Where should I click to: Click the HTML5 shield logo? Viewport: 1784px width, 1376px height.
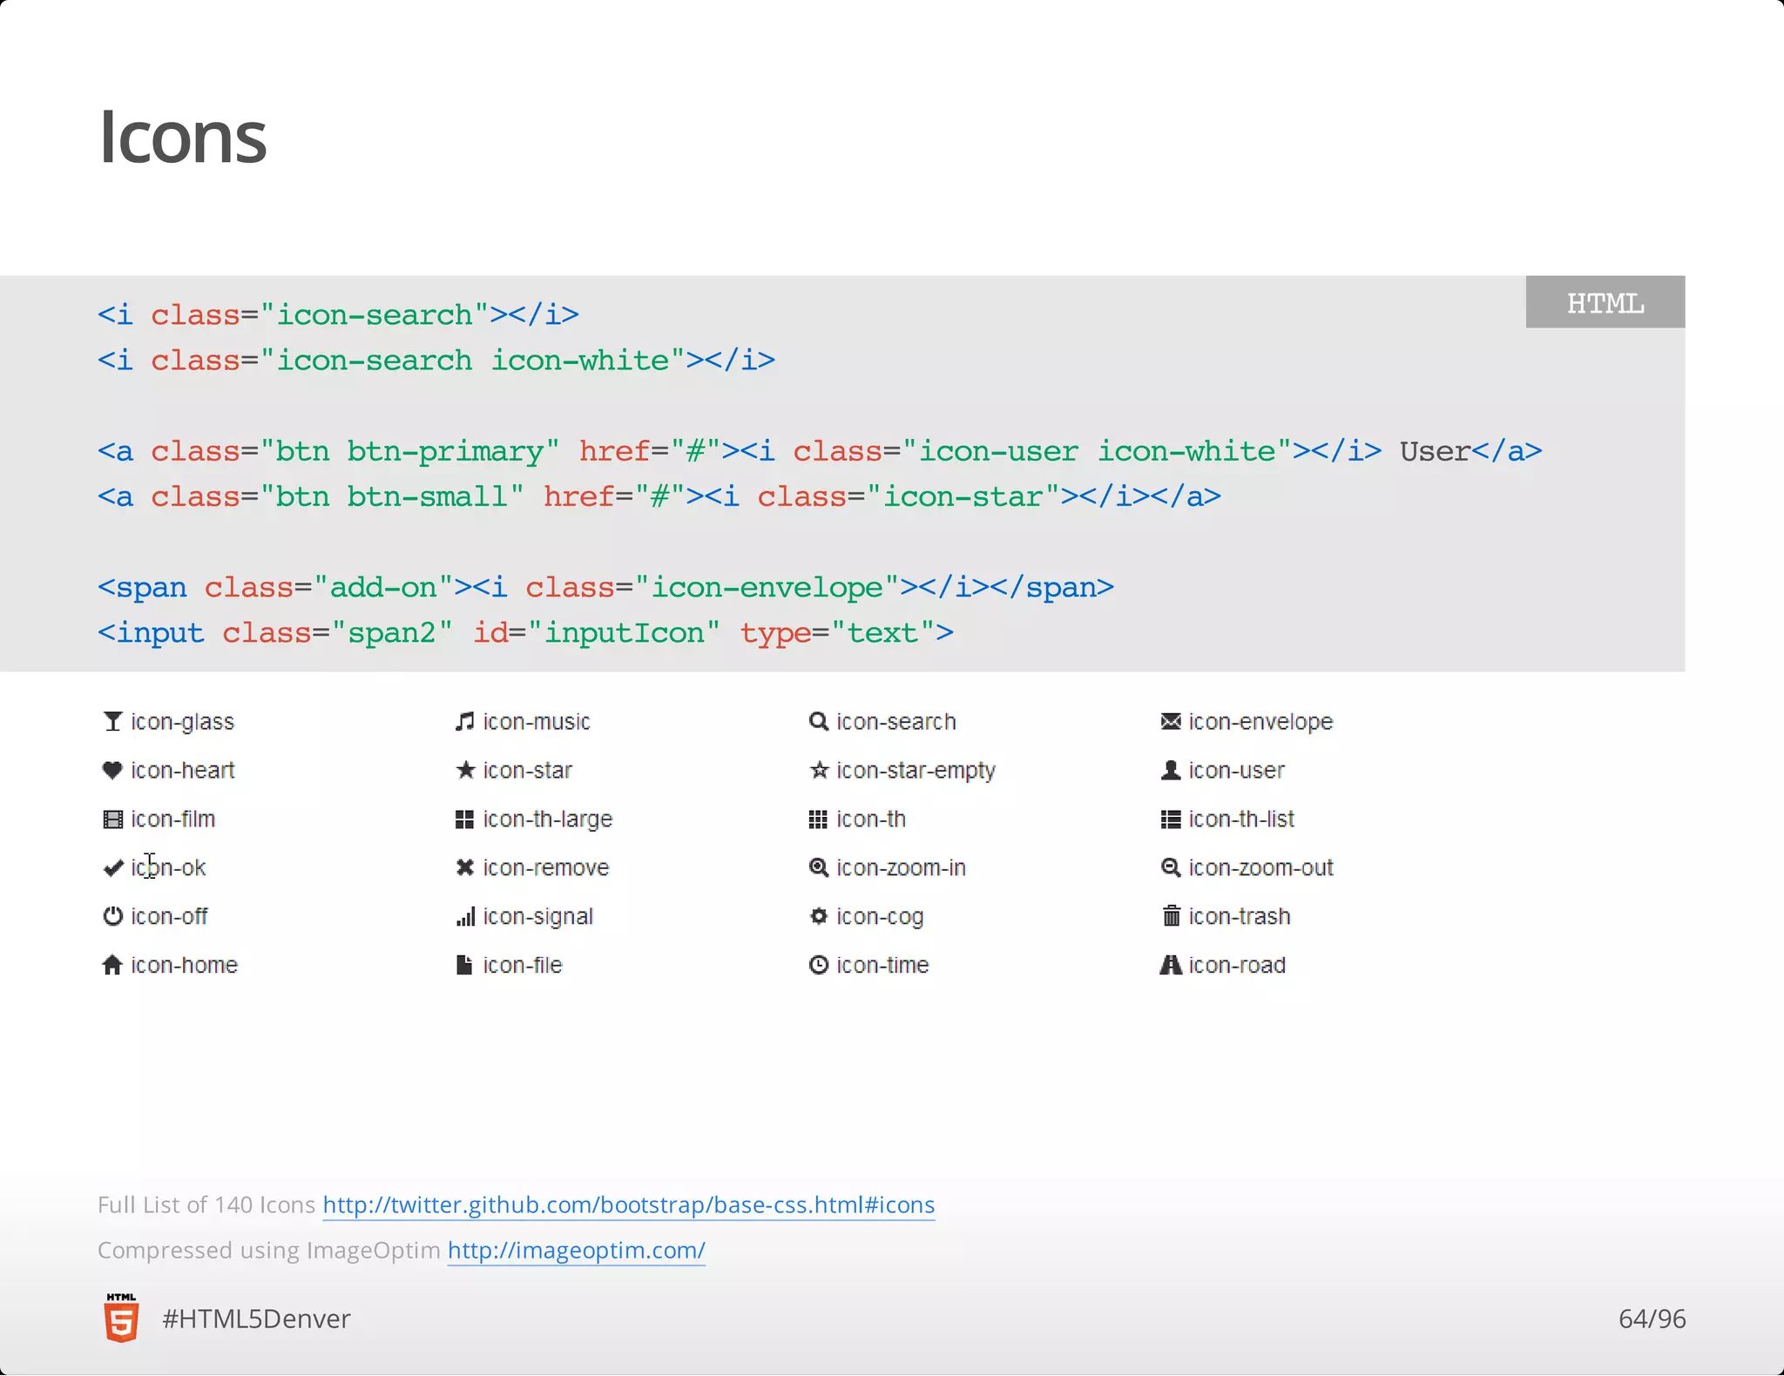click(121, 1318)
